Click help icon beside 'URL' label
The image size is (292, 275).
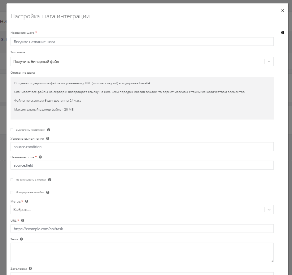(22, 220)
